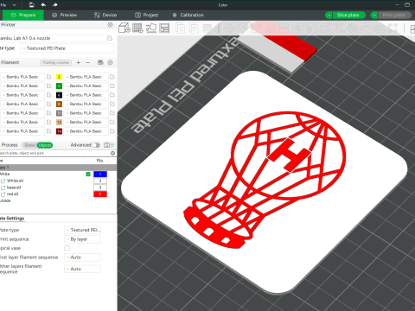Select base.stl in object list
Image resolution: width=415 pixels, height=311 pixels.
click(14, 187)
